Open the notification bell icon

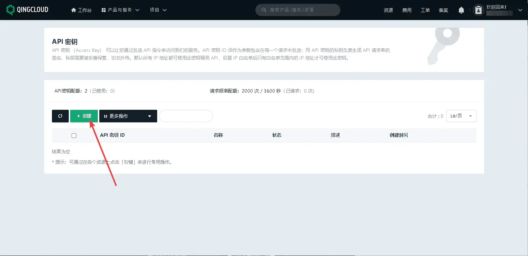[461, 10]
